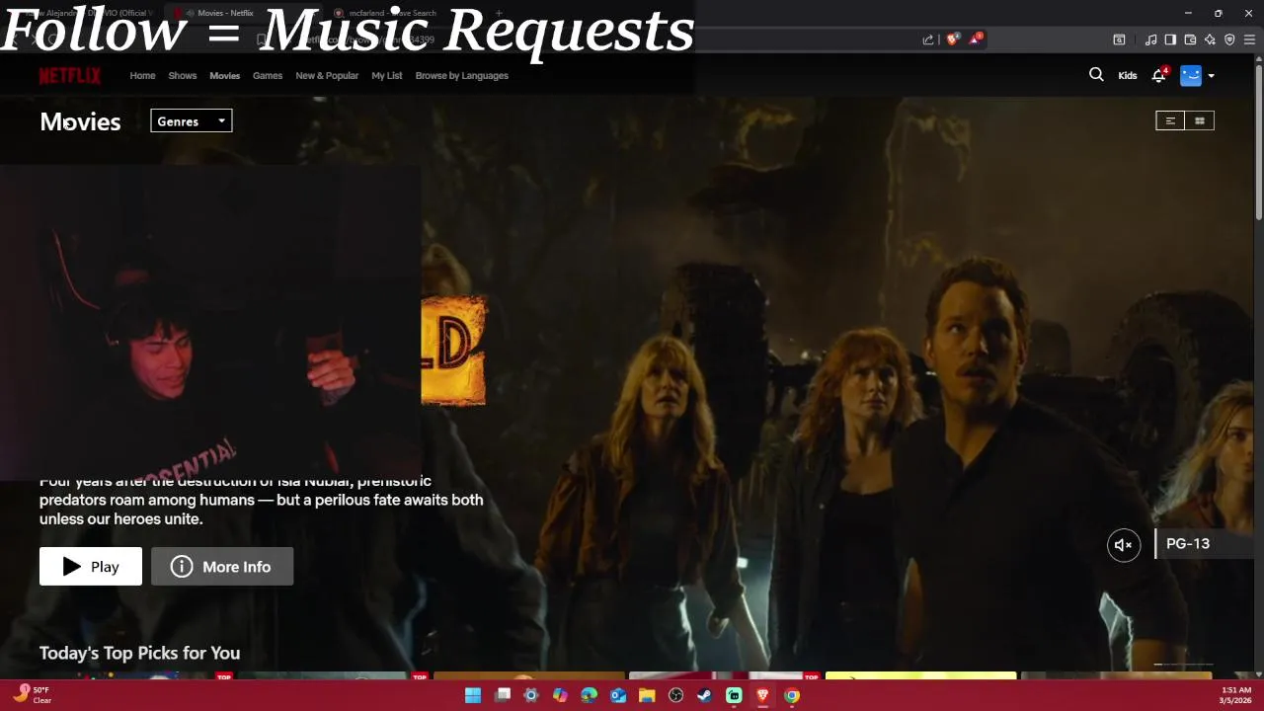1264x711 pixels.
Task: Open the Movies section in the navbar
Action: [224, 75]
